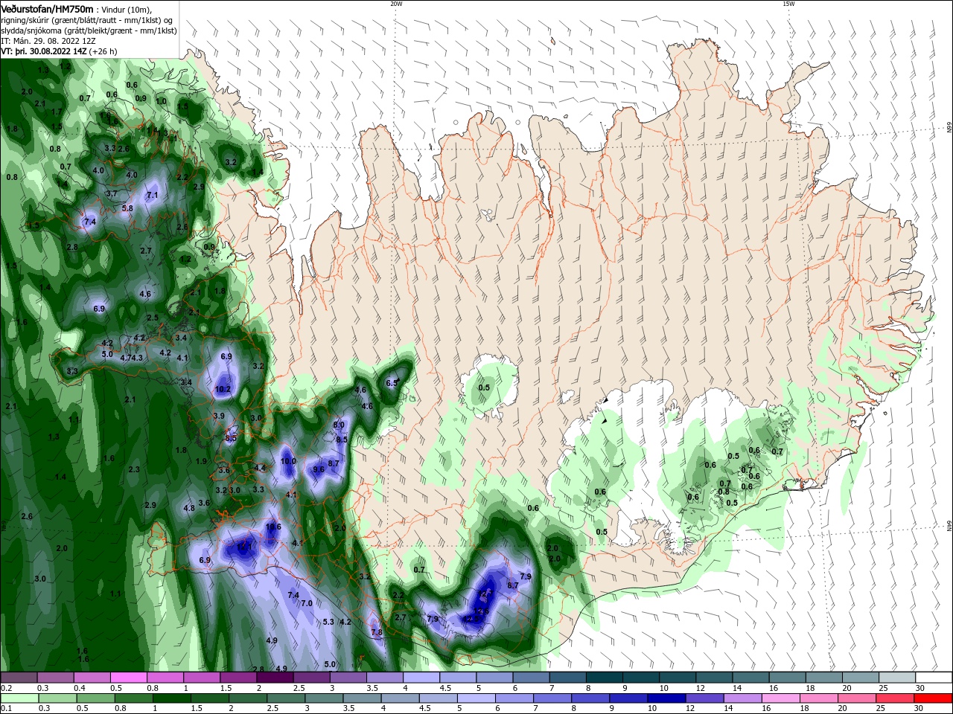Pick the dark mauve 0.2–0.3 snow swatch
The height and width of the screenshot is (714, 953).
[19, 678]
